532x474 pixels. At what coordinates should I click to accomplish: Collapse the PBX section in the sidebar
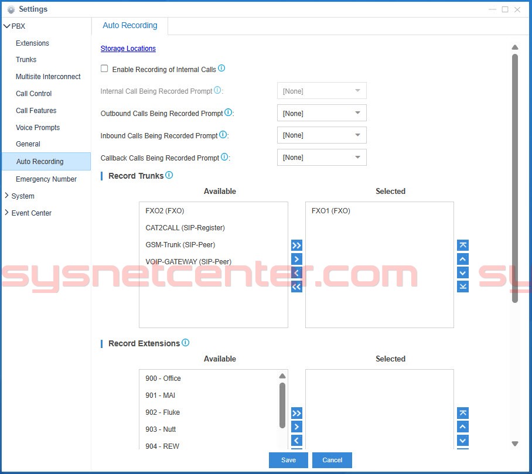tap(6, 26)
